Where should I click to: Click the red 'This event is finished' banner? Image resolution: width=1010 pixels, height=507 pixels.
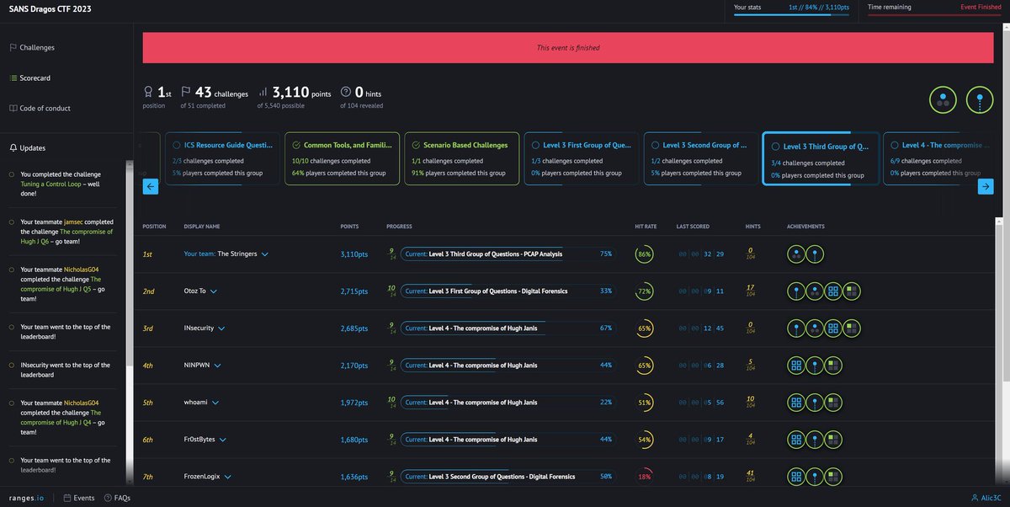(x=568, y=47)
